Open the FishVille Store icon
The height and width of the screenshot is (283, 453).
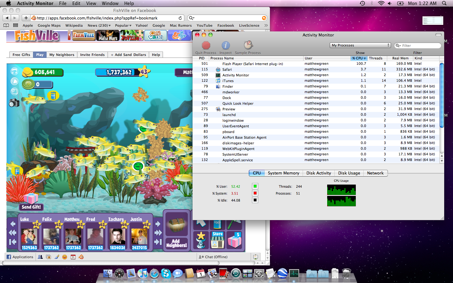tap(217, 240)
